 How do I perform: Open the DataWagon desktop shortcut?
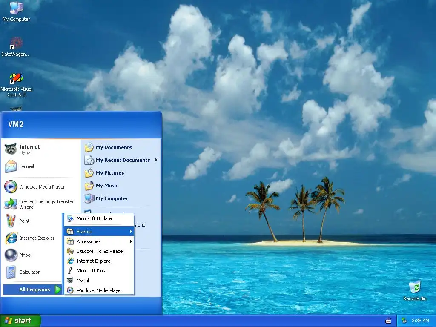16,47
